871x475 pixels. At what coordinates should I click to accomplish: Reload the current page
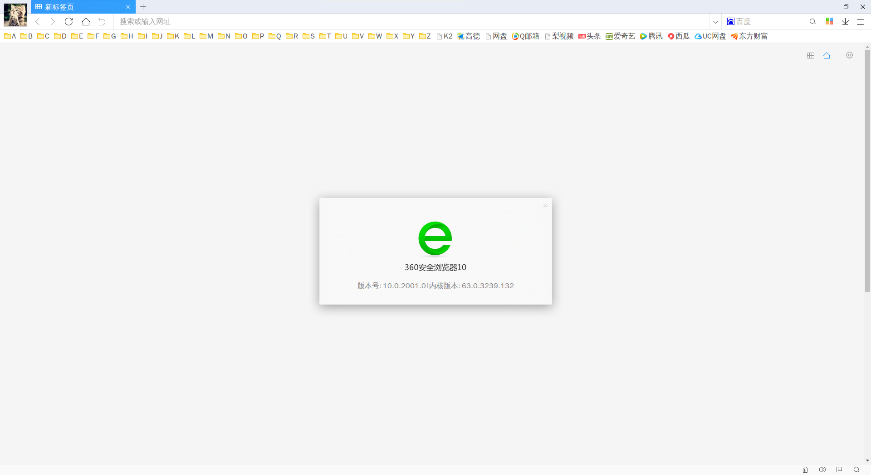69,21
